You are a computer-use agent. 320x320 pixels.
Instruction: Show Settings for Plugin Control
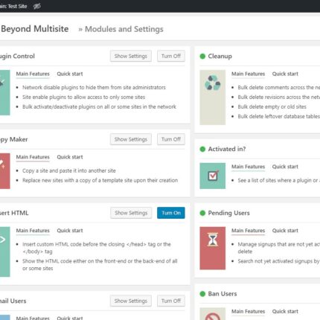(131, 56)
